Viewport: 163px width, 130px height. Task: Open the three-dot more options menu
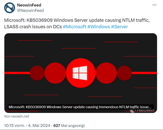[x=155, y=5]
